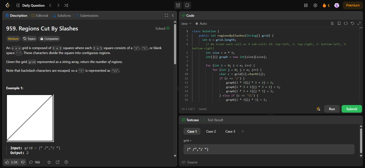Screen dimensions: 365x168
Task: Dislike the problem with thumbs down
Action: 23,162
